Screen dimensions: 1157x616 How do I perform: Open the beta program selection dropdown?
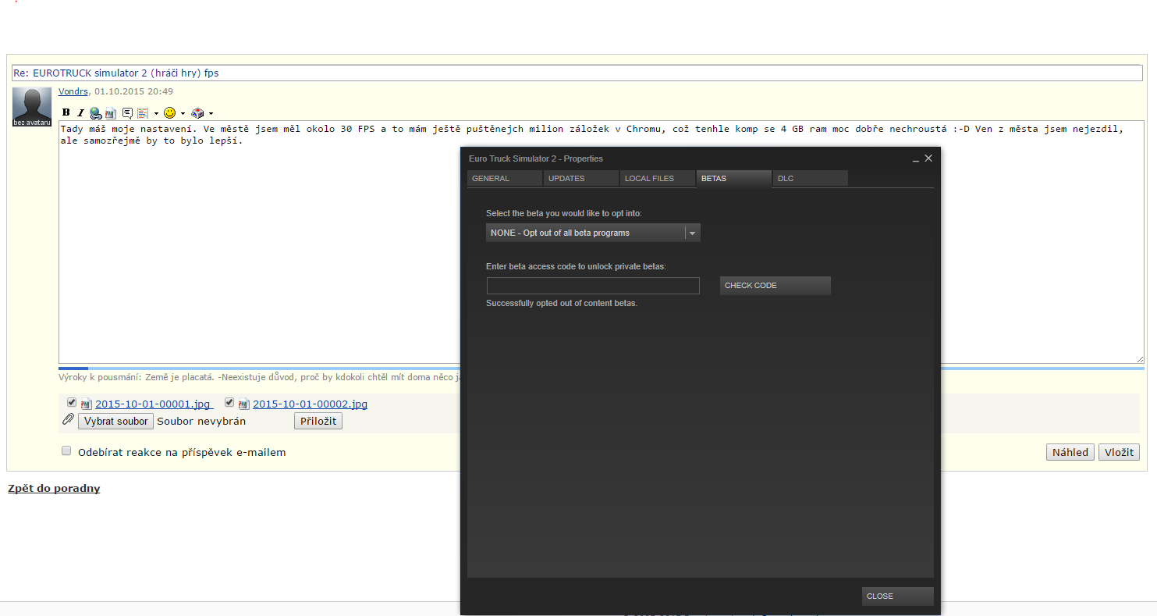click(x=593, y=233)
